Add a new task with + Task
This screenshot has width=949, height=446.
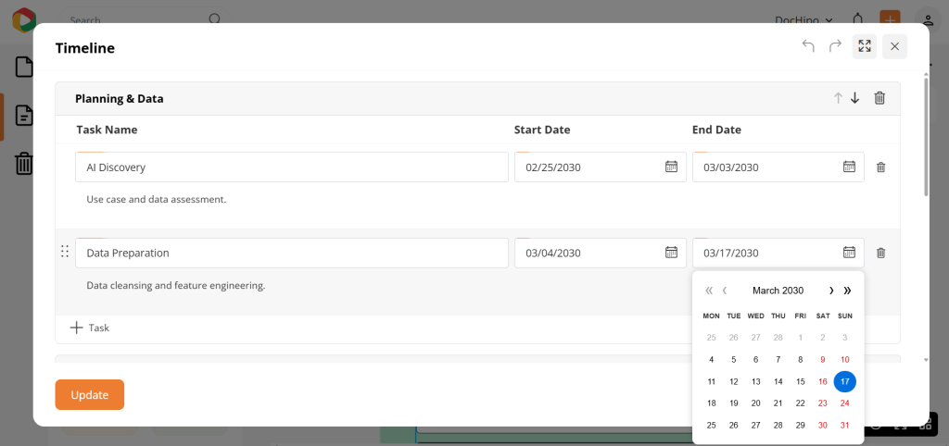coord(90,328)
